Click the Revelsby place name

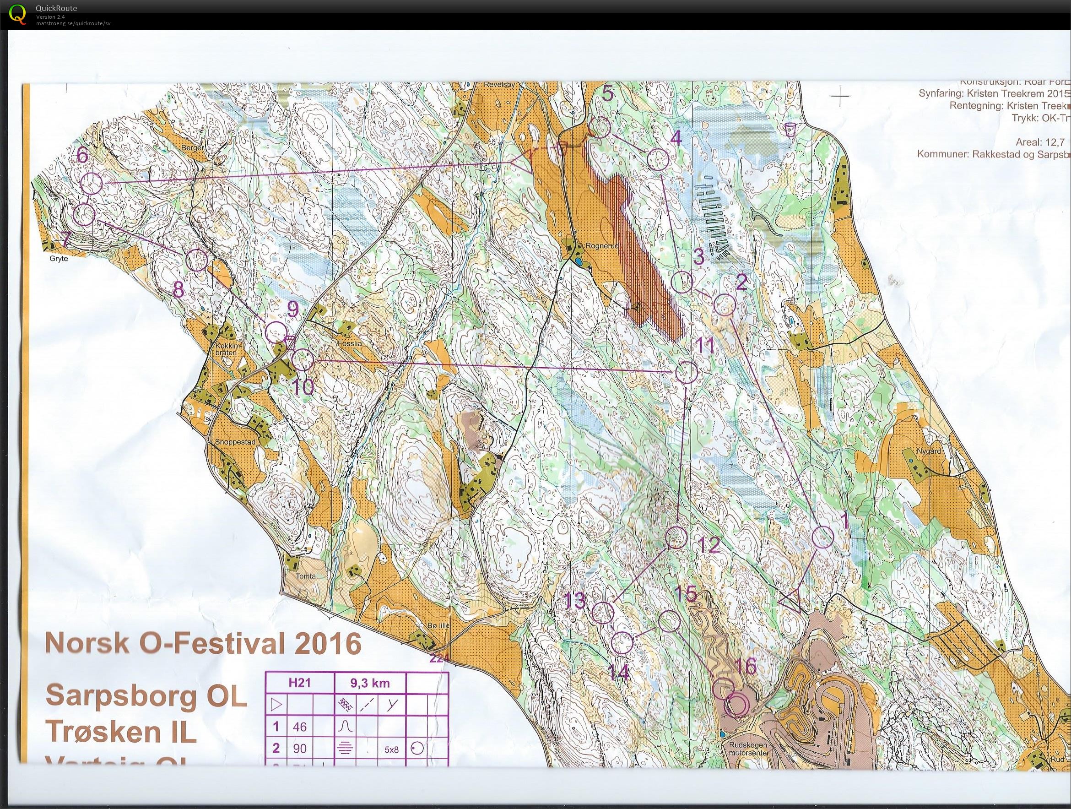point(498,84)
